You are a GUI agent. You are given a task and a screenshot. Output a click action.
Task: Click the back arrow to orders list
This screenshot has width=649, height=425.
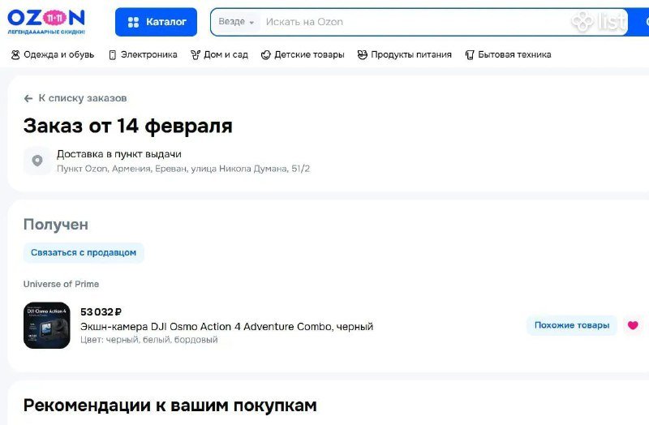(x=28, y=98)
